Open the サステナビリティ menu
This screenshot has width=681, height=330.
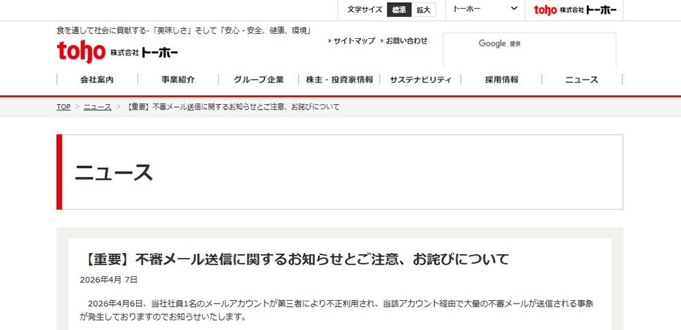(x=420, y=80)
